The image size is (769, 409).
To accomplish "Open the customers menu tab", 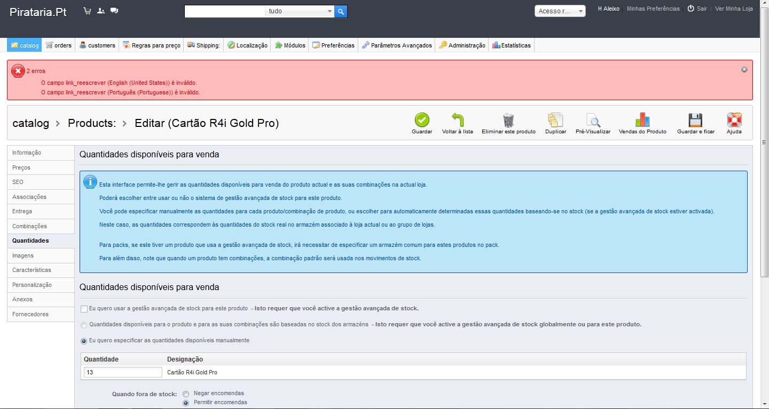I will [97, 45].
